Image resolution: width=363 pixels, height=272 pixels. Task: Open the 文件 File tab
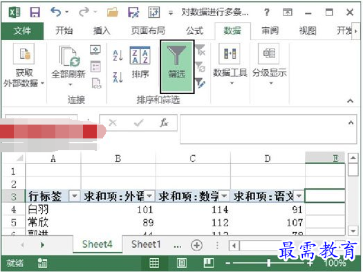coord(22,31)
